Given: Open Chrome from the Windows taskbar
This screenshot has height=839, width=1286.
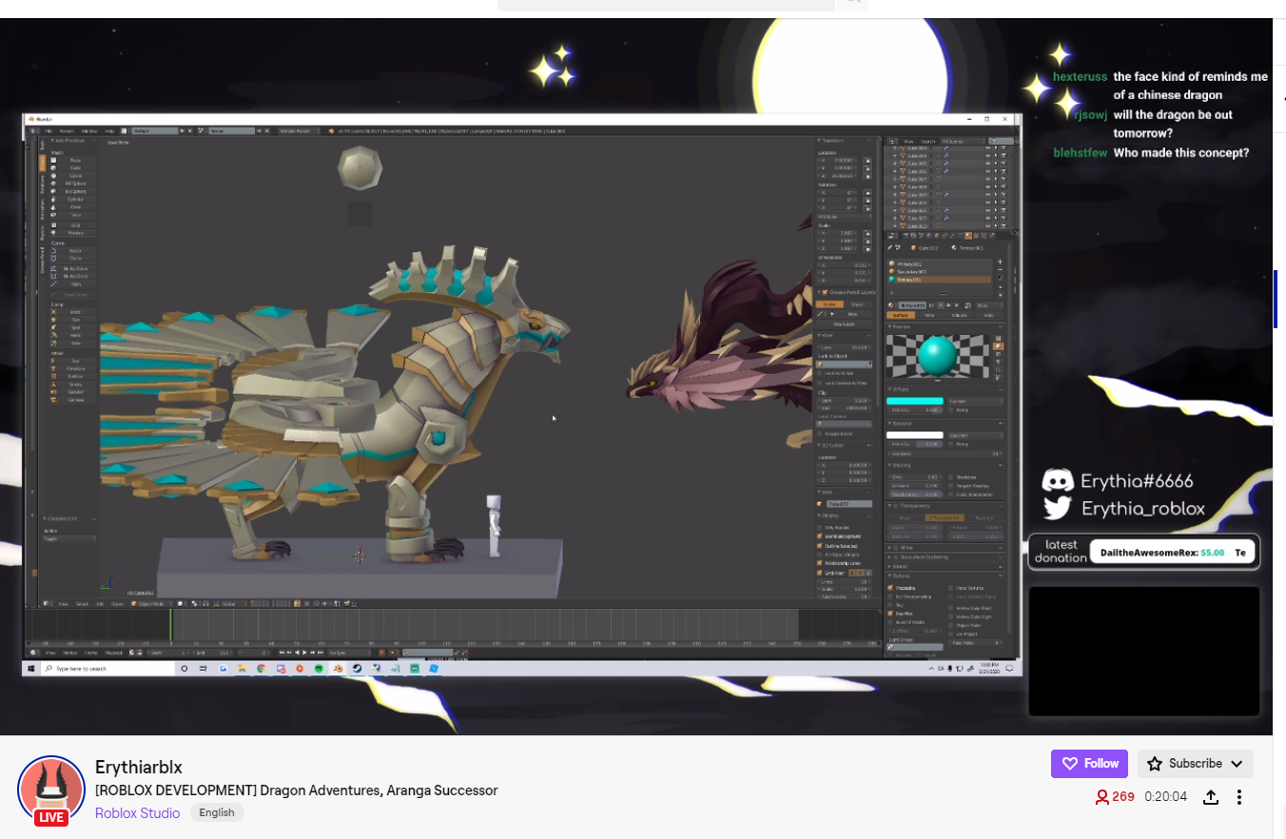Looking at the screenshot, I should 262,669.
